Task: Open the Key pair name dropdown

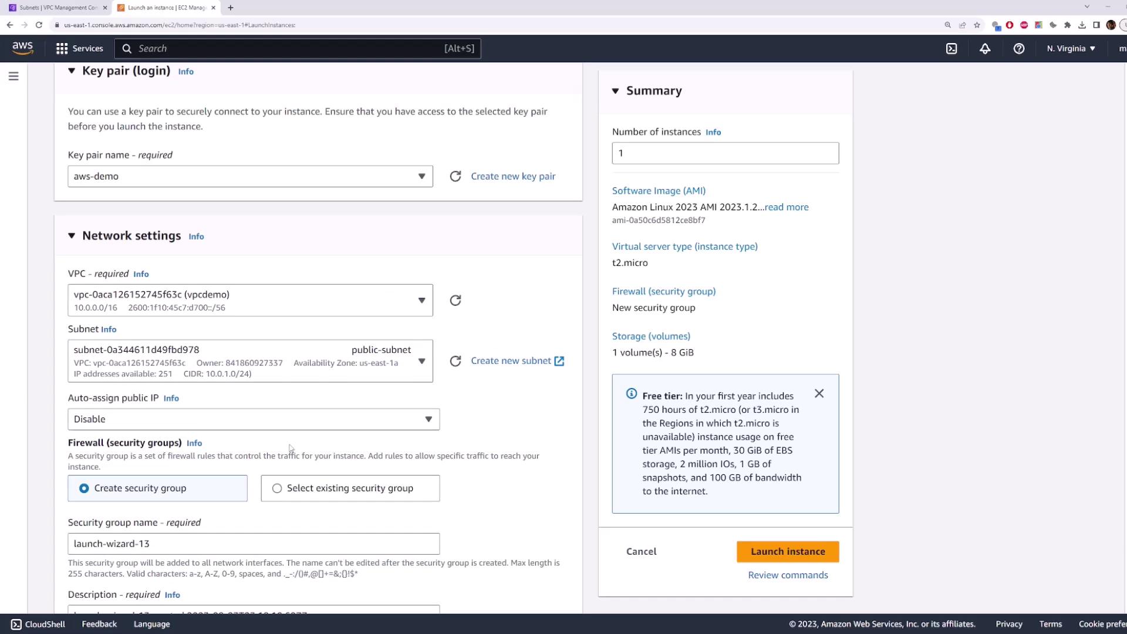Action: 250,177
